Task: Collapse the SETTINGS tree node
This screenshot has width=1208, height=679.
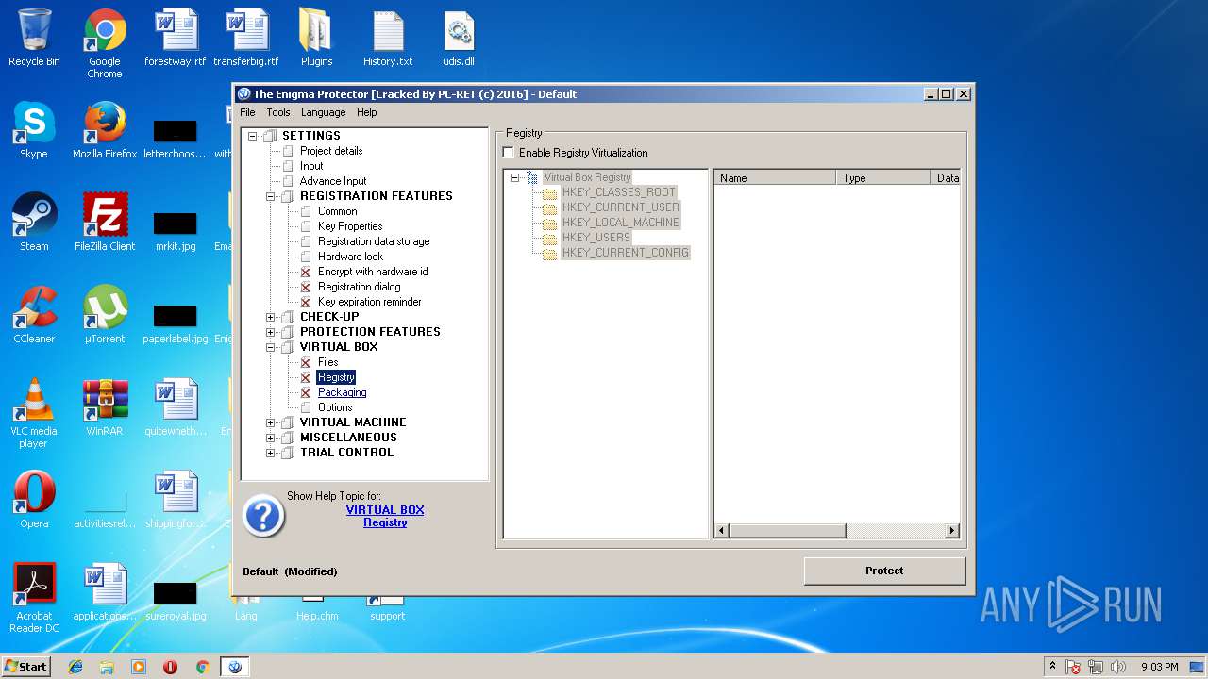Action: pos(253,136)
